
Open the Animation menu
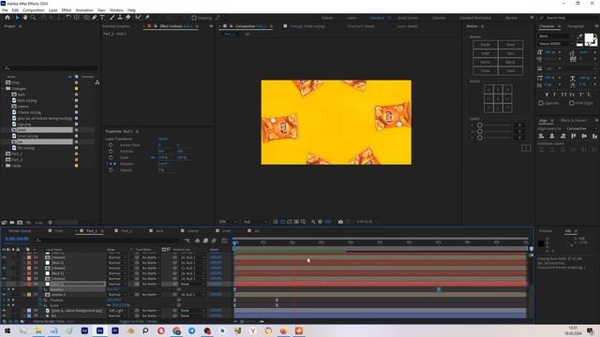[84, 10]
